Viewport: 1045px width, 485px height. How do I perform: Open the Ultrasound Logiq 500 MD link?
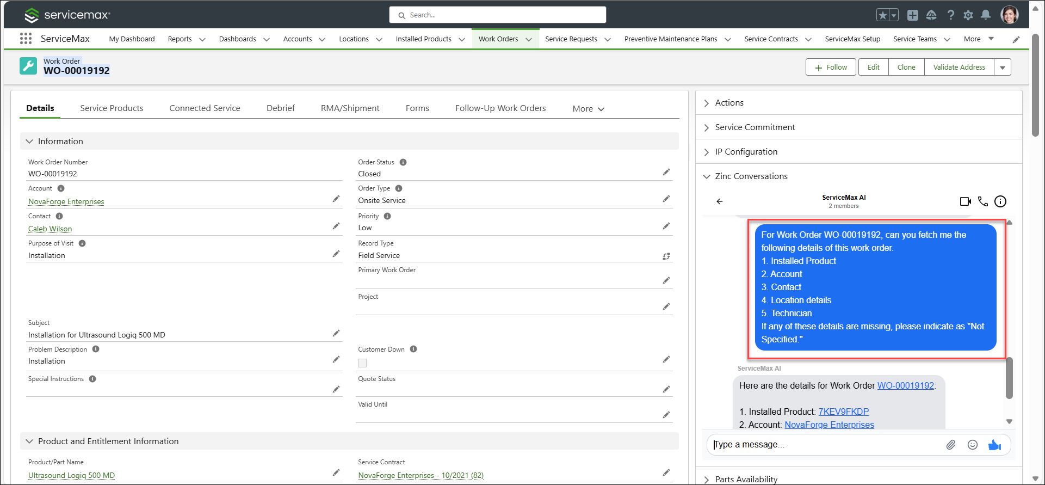(x=71, y=475)
